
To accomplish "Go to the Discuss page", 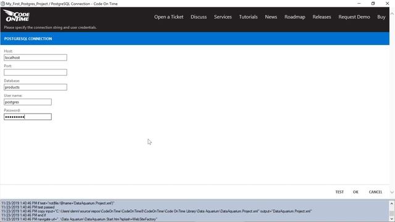I will (199, 17).
